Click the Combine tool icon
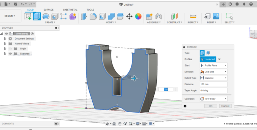This screenshot has height=130, width=257. click(x=111, y=16)
